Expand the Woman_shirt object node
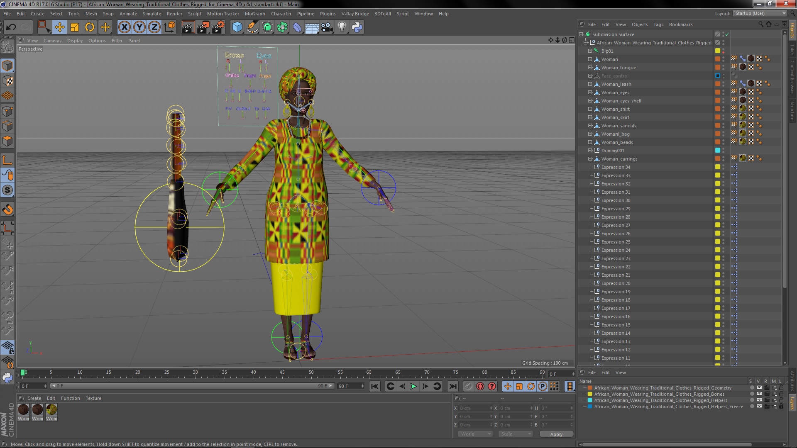Screen dimensions: 797x448 pyautogui.click(x=590, y=109)
